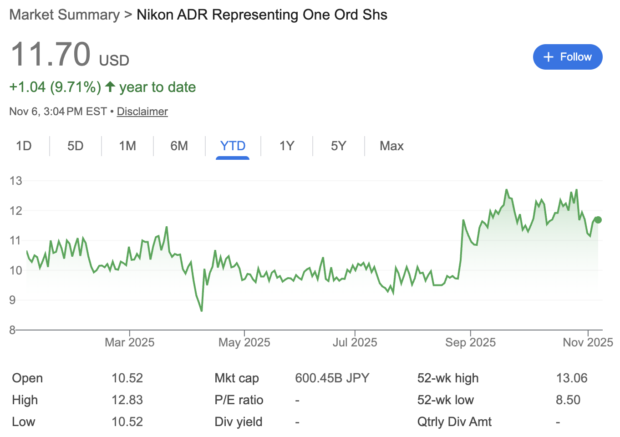
Task: Click the Mar 2025 axis label
Action: point(129,342)
